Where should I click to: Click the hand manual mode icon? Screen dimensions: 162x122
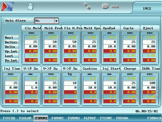pos(30,6)
